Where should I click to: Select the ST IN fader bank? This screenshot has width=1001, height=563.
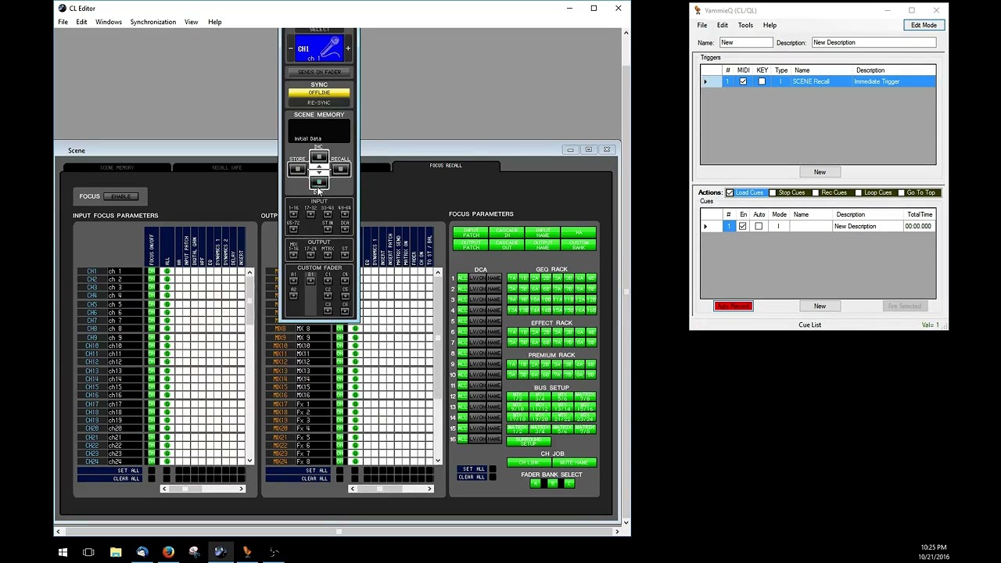tap(328, 229)
